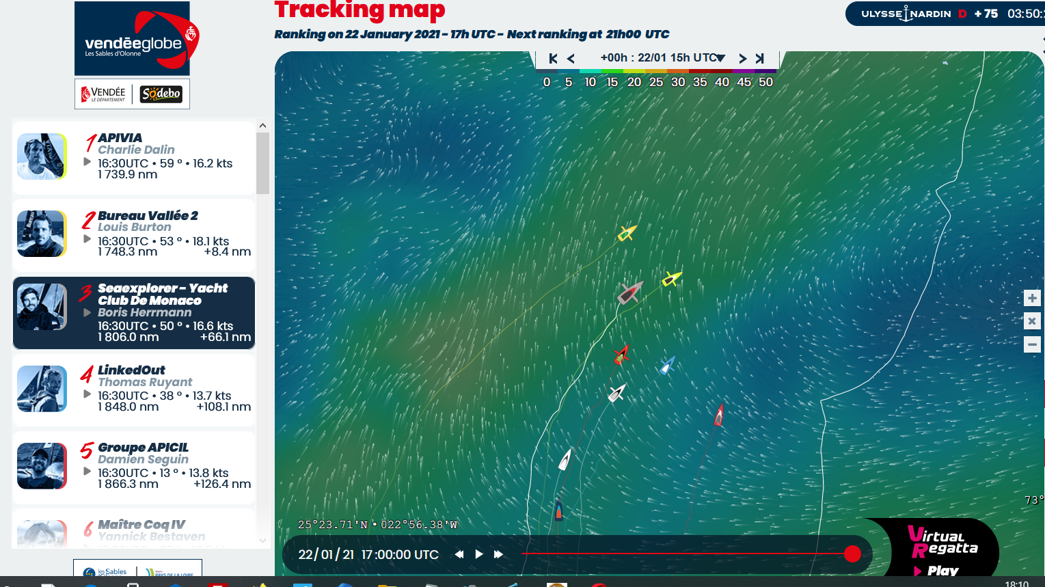Click the coordinates readout 25°23.71'N
Screen dimensions: 1045x587
333,525
